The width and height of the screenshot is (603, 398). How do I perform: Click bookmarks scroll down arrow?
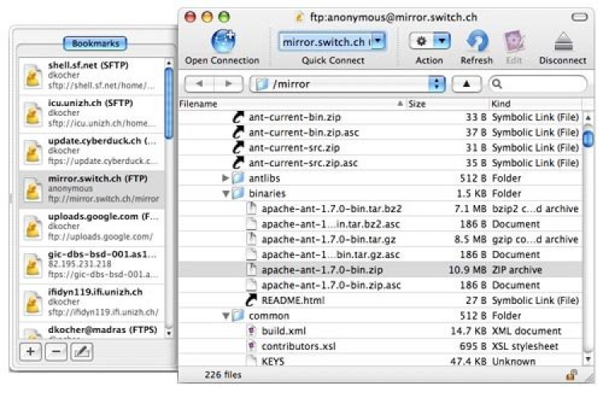click(169, 334)
